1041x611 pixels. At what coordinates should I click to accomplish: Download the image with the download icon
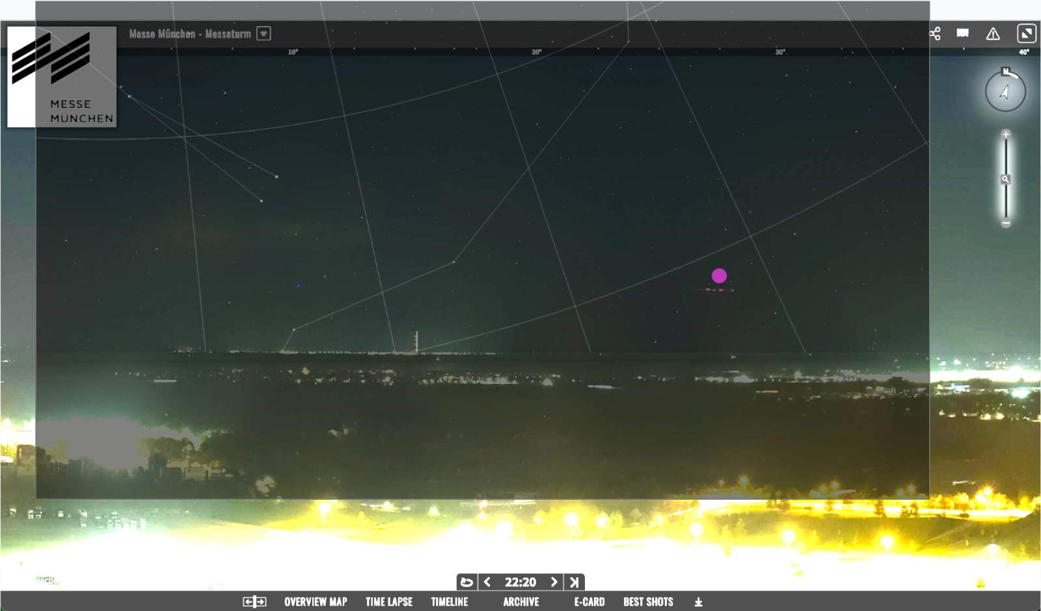tap(698, 602)
